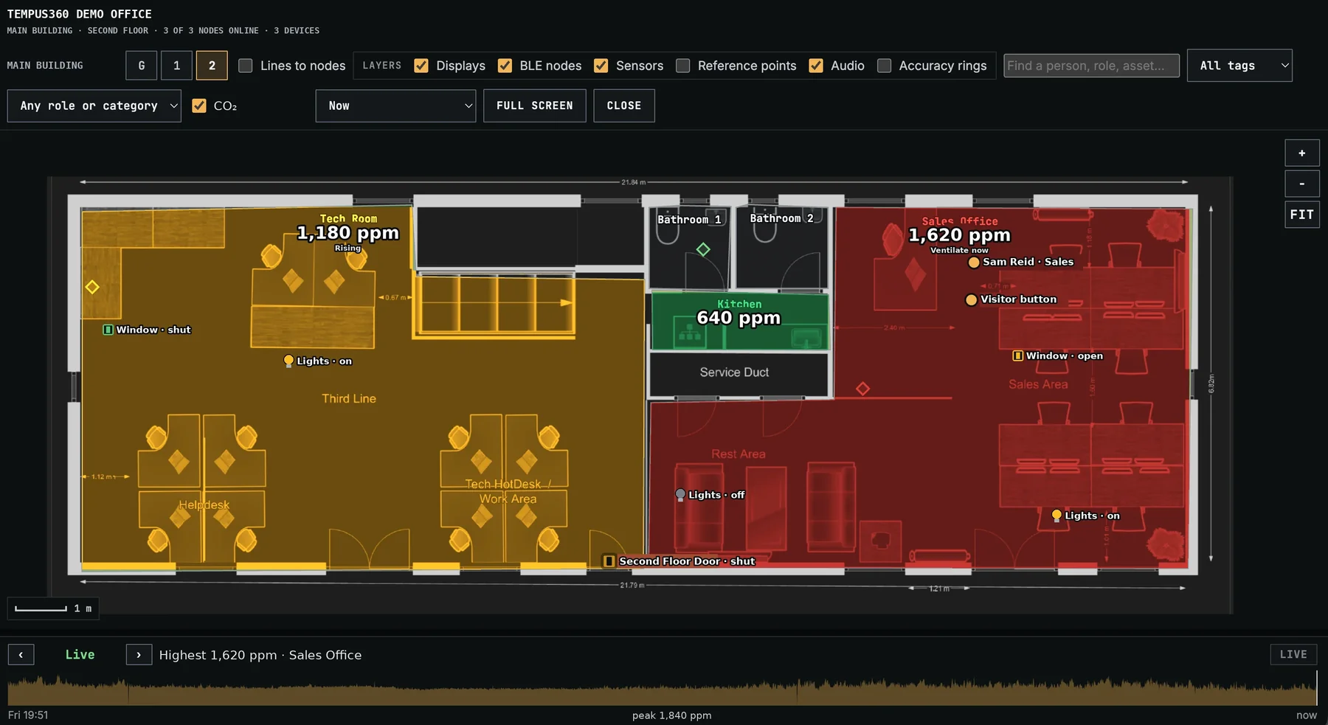The width and height of the screenshot is (1328, 725).
Task: Uncheck the CO₂ overlay
Action: click(199, 105)
